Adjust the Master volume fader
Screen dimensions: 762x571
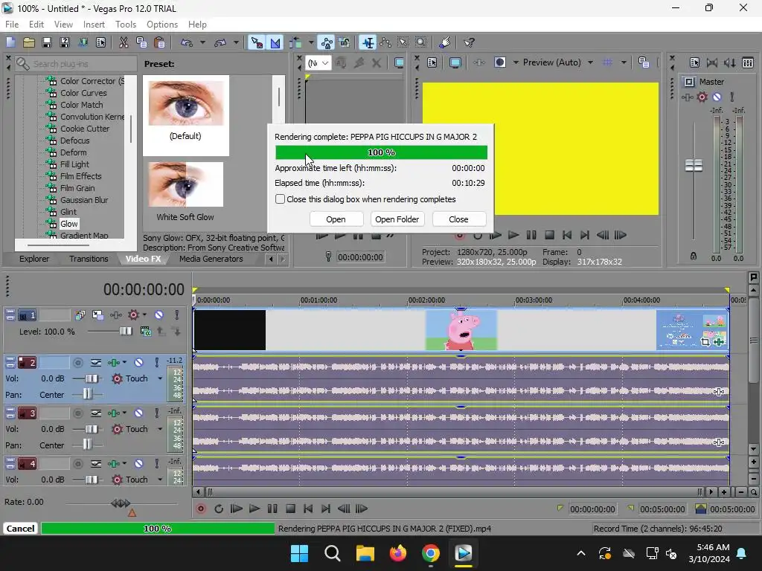point(694,166)
